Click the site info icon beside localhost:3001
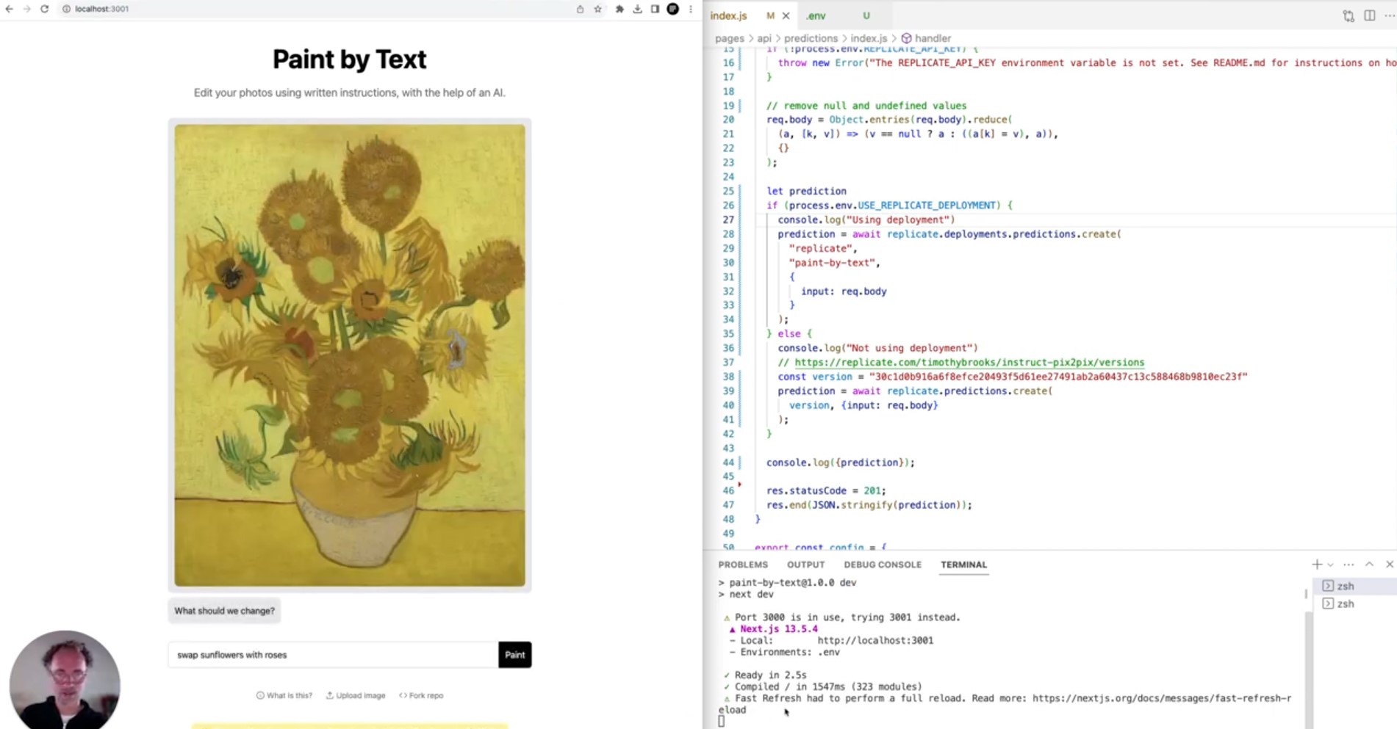The width and height of the screenshot is (1397, 729). [66, 9]
